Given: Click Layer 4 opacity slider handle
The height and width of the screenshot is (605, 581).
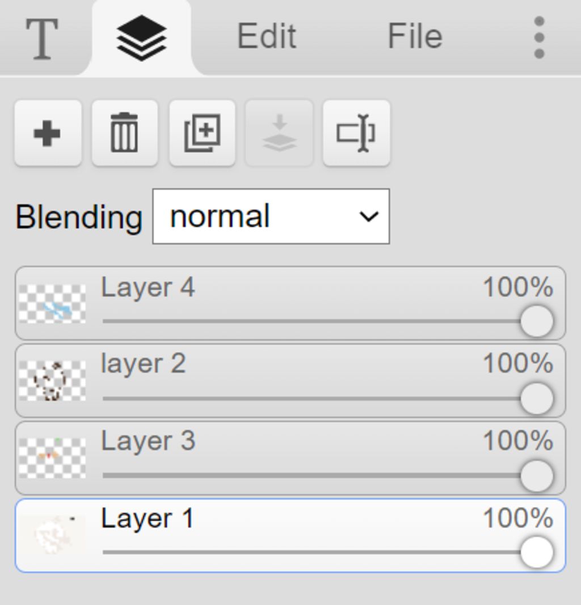Looking at the screenshot, I should pos(536,321).
